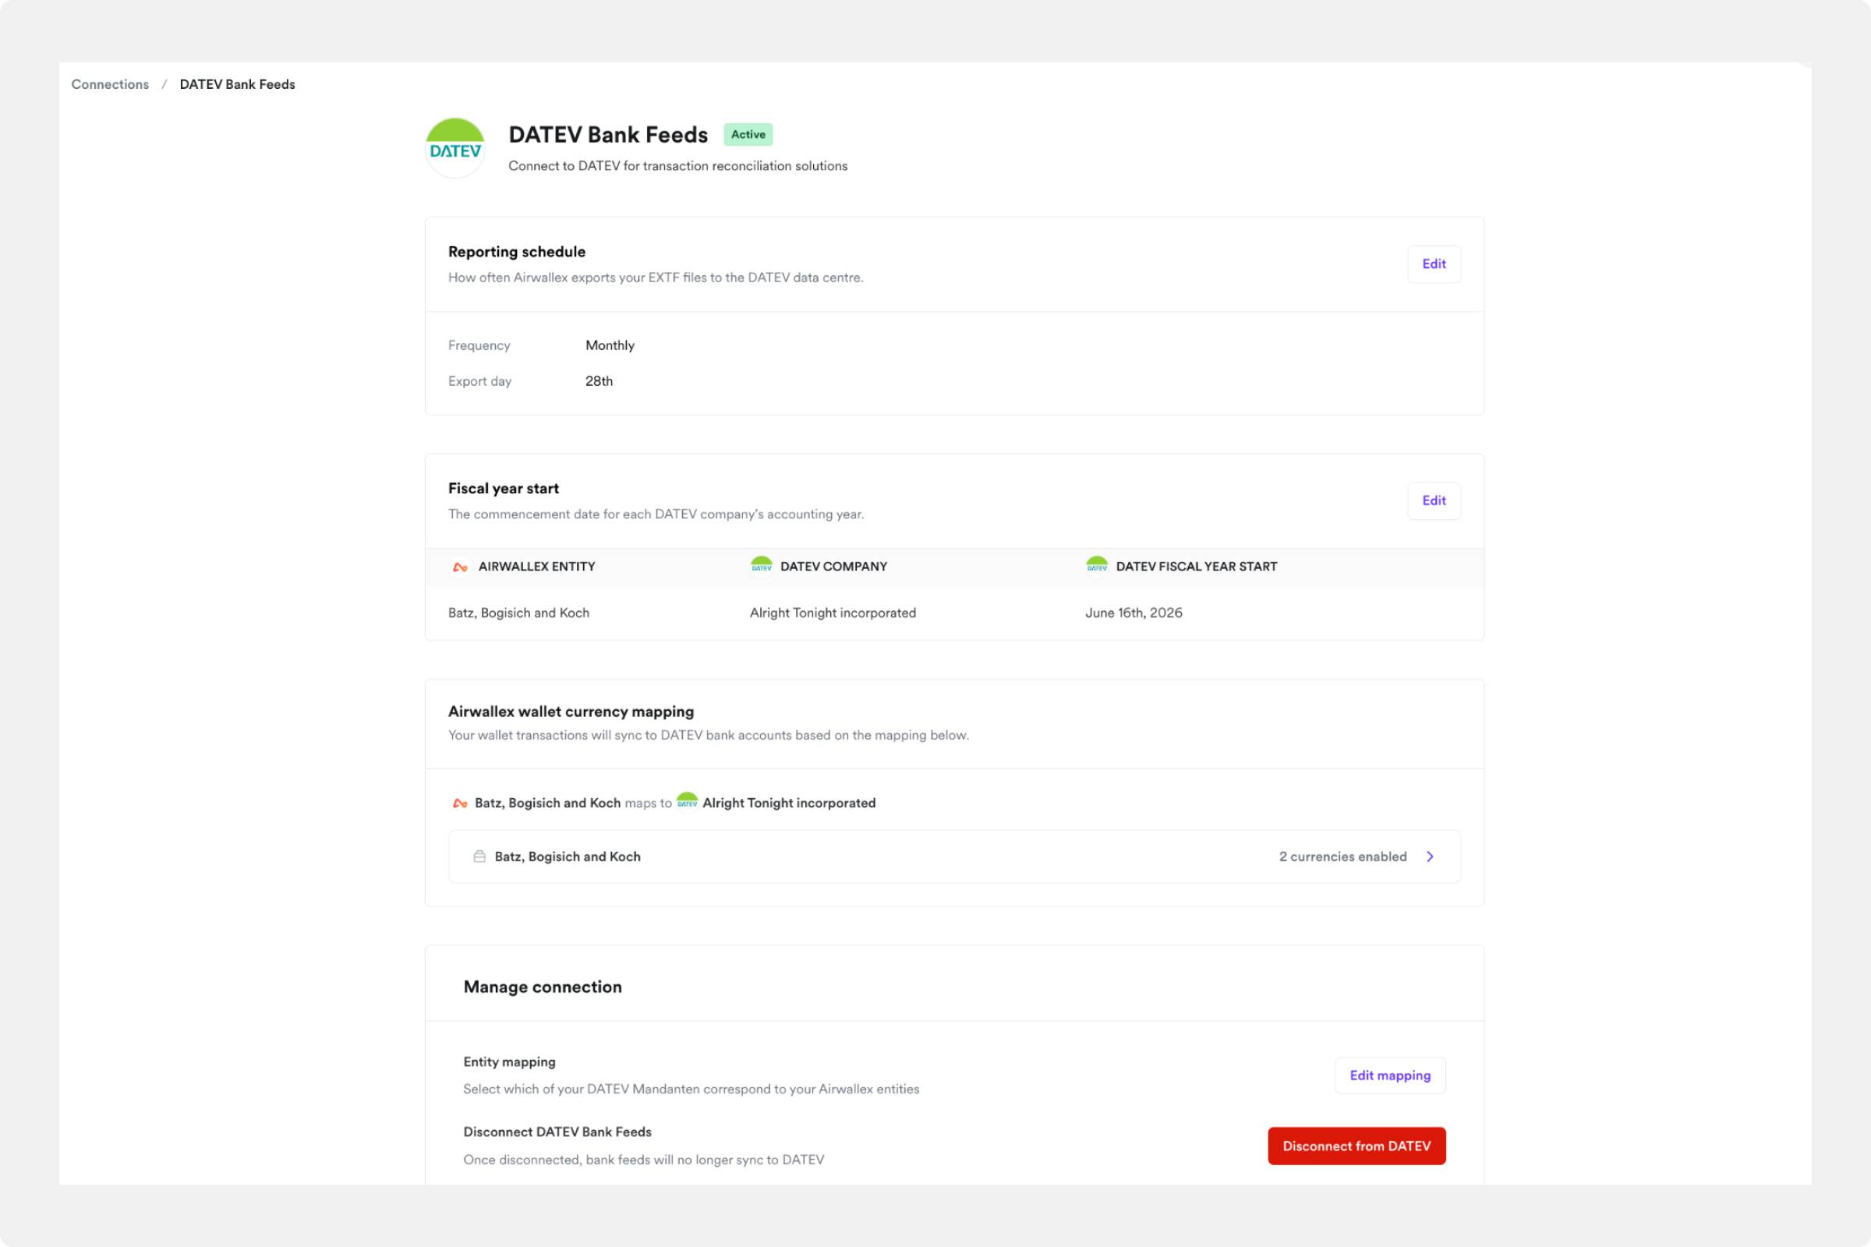This screenshot has width=1871, height=1247.
Task: Click Alright Tonight incorporated in fiscal year table
Action: pos(833,613)
